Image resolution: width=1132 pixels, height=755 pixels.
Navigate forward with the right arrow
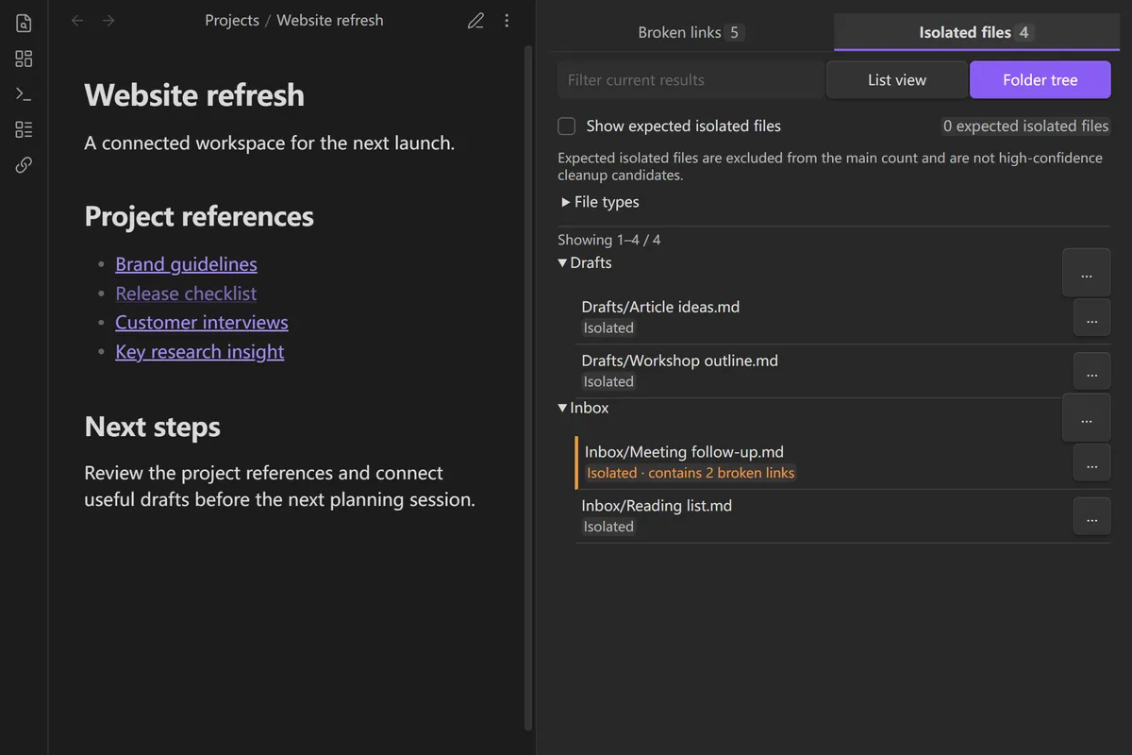[108, 20]
